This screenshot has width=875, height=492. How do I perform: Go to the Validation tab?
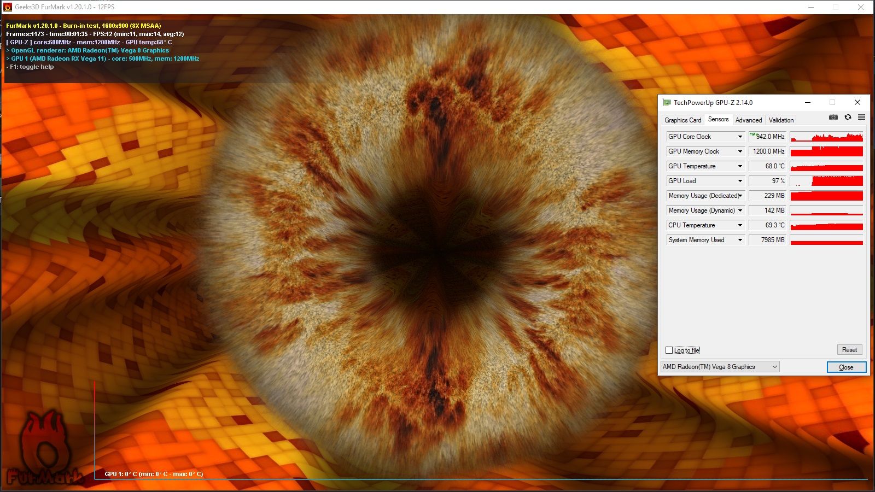tap(780, 120)
